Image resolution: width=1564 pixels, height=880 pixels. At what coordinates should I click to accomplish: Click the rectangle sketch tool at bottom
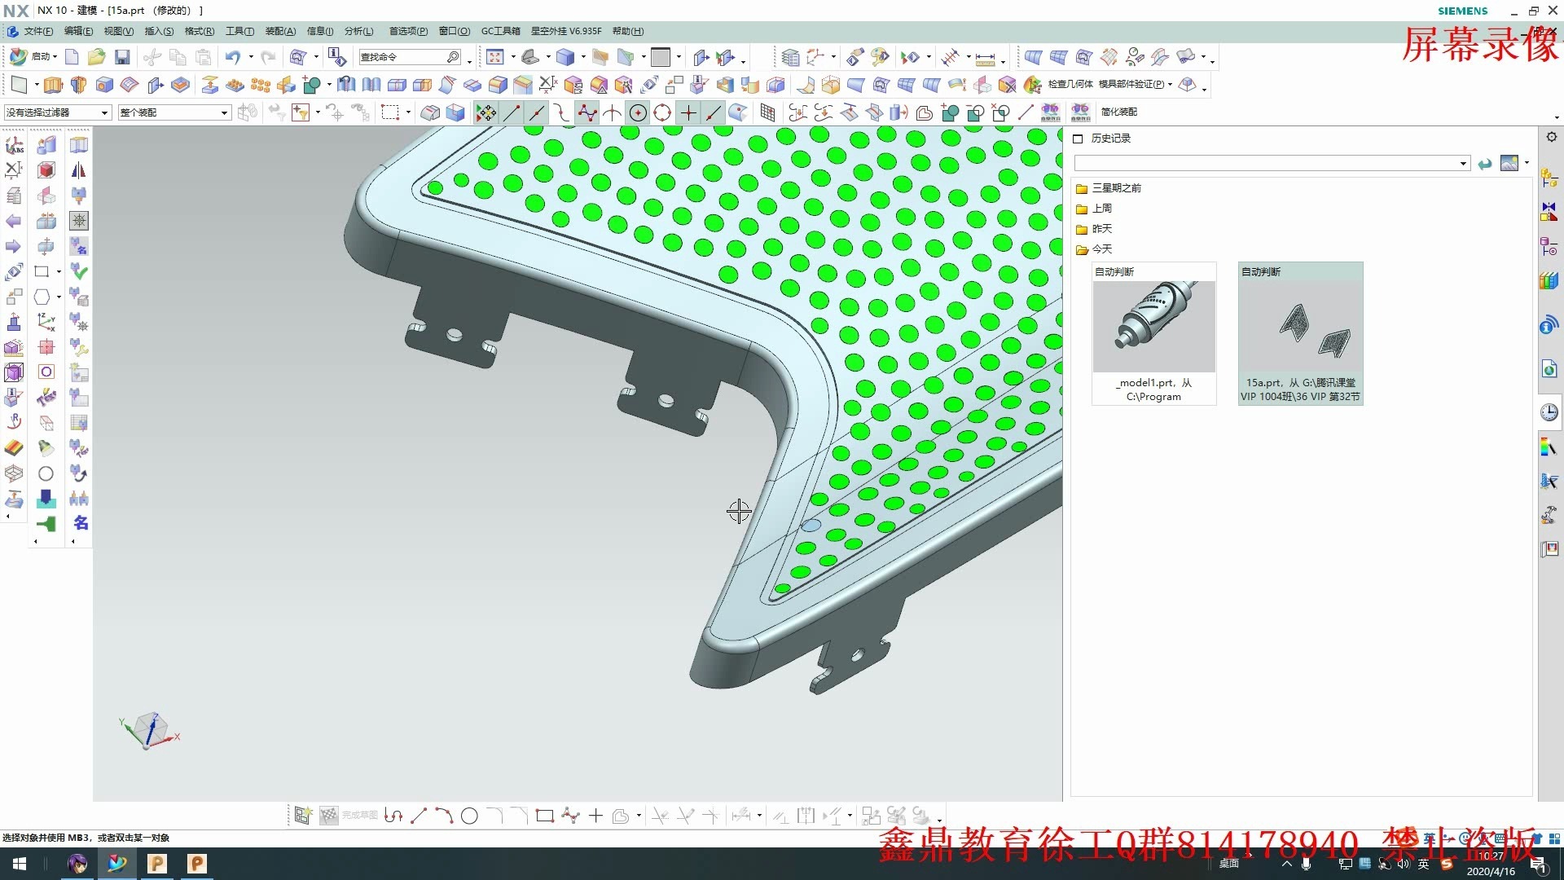[x=545, y=816]
